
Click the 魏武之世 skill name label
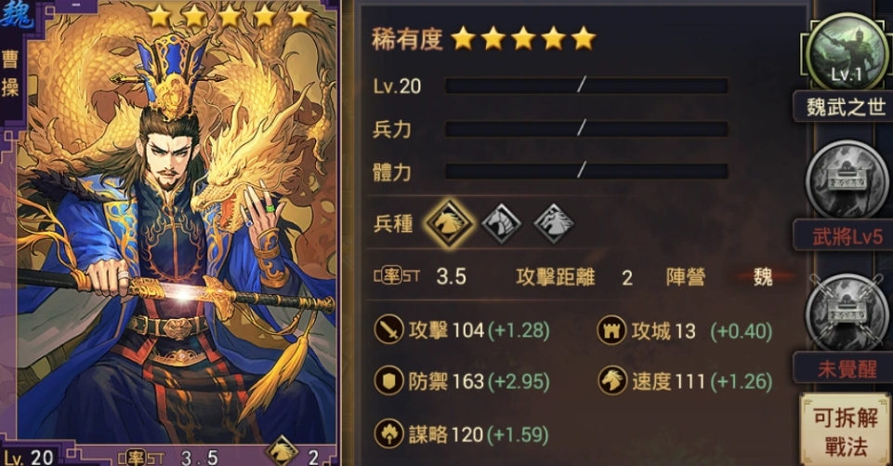[x=846, y=107]
